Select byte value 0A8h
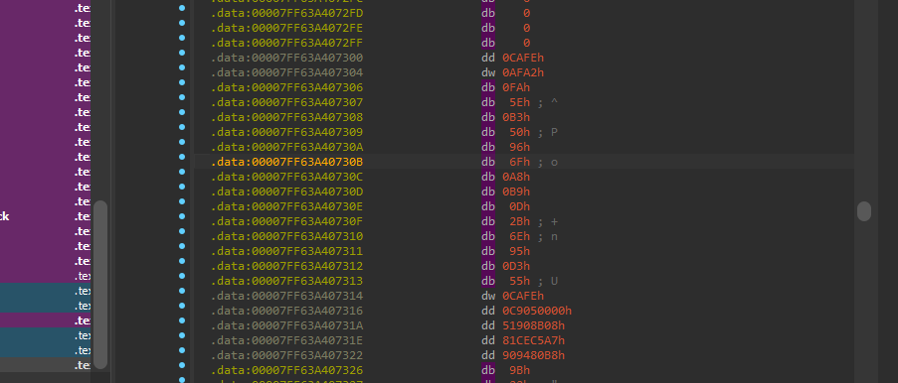 point(516,178)
